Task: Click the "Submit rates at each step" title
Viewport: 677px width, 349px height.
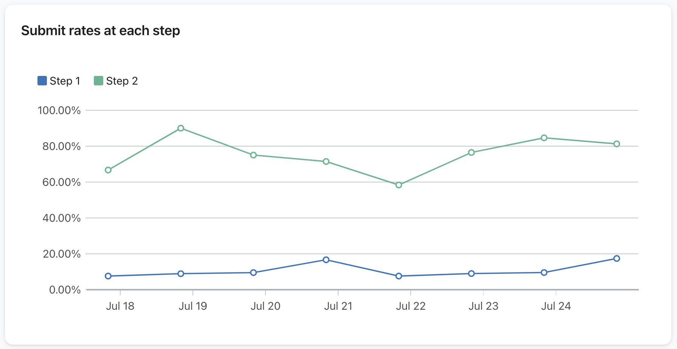Action: click(x=101, y=31)
